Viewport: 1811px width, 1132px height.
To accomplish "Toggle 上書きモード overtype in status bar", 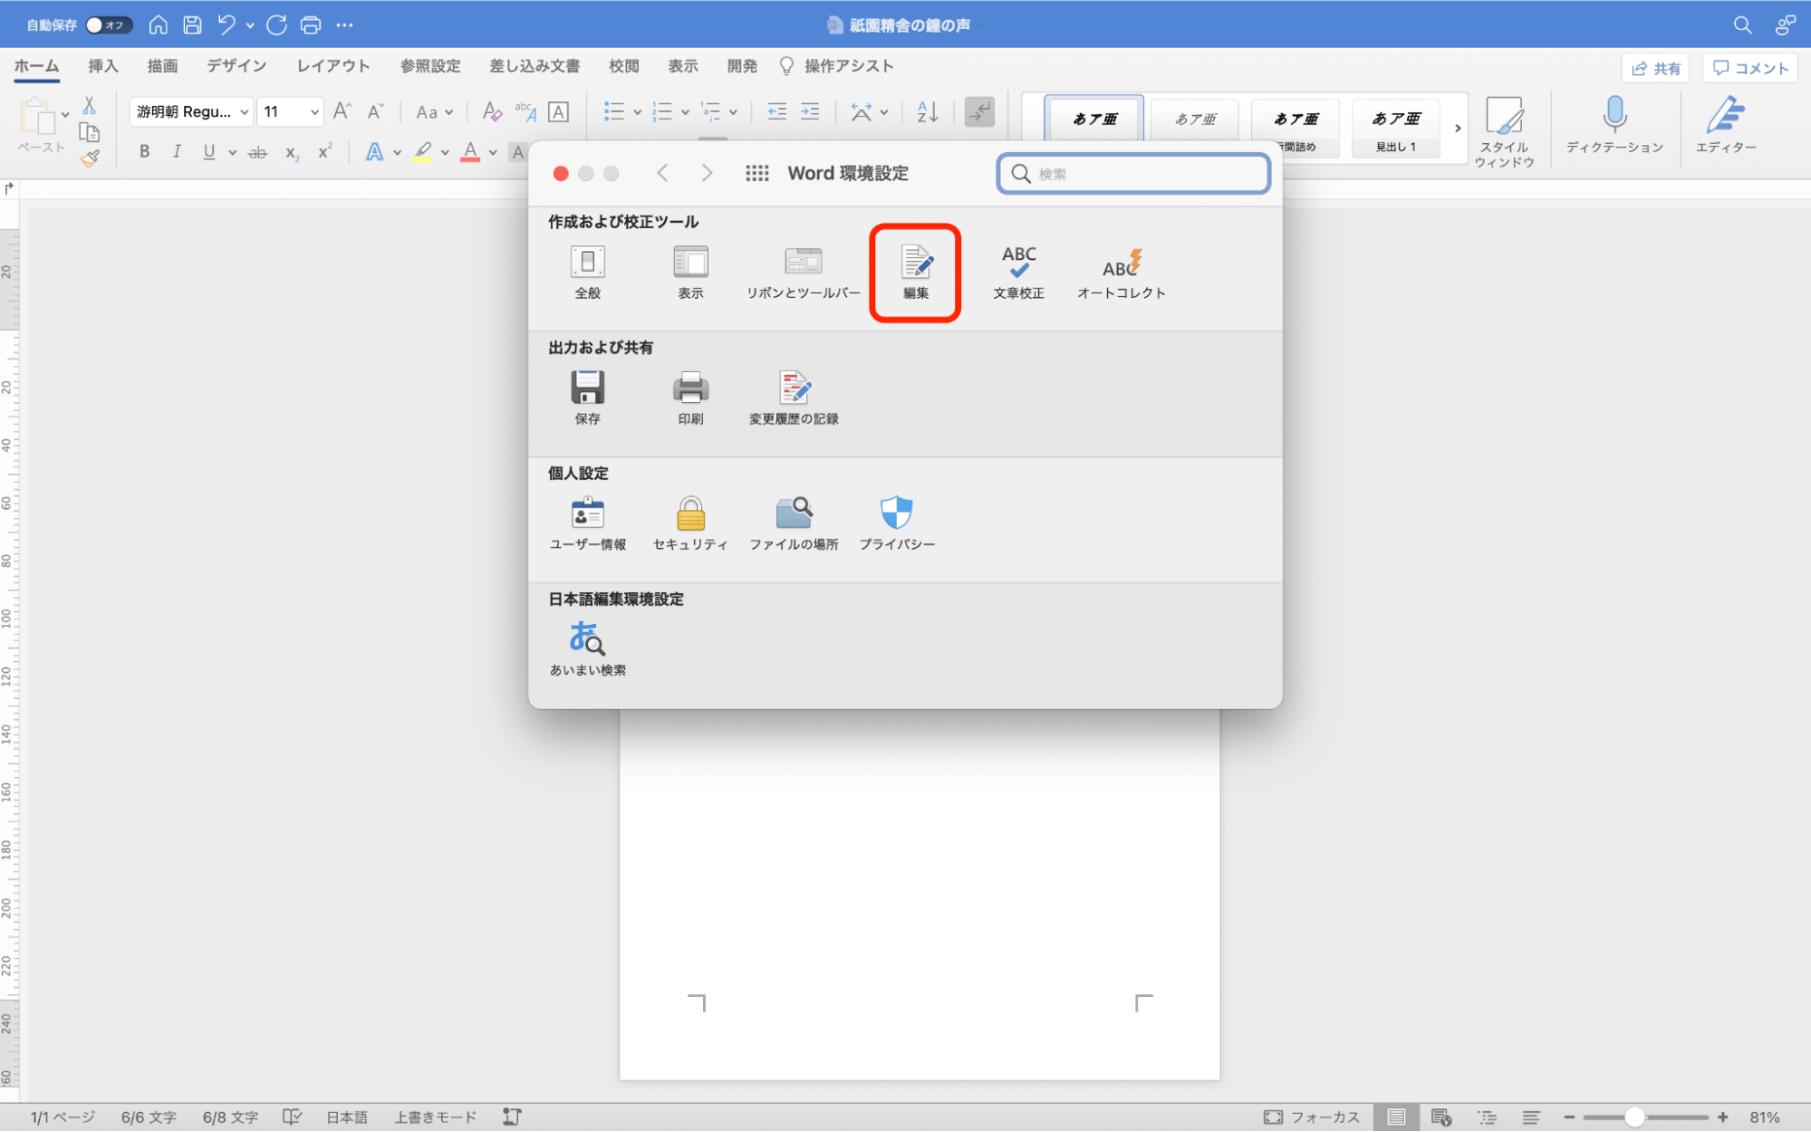I will [435, 1118].
